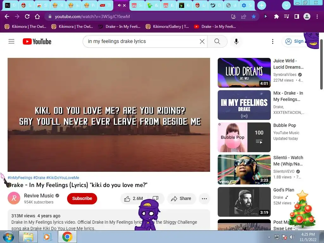
Task: Click the Sign in button
Action: pyautogui.click(x=294, y=41)
